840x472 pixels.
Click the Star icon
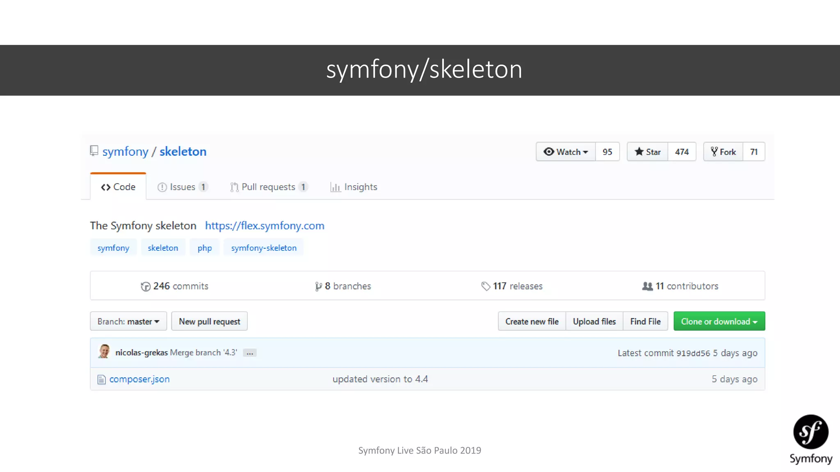[639, 152]
